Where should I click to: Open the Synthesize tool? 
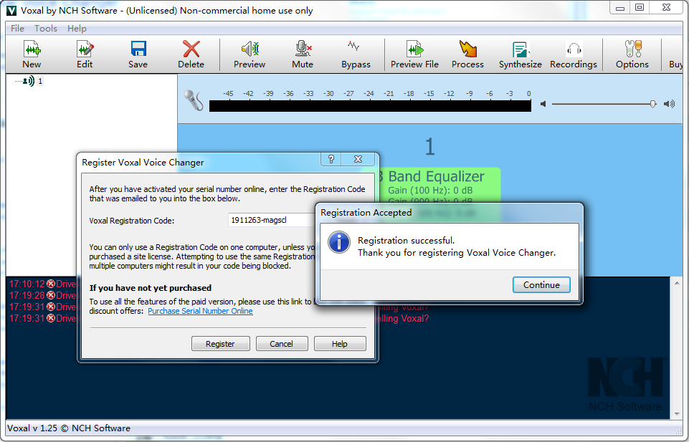pos(521,54)
